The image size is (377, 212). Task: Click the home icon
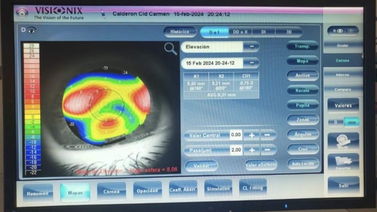(x=22, y=13)
